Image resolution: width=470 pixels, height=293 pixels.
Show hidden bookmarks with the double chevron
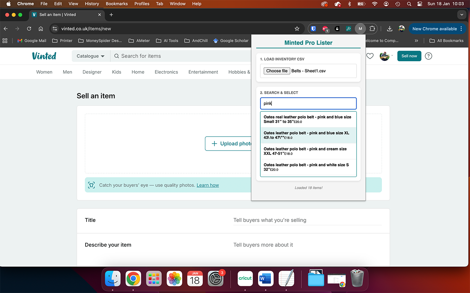[416, 41]
